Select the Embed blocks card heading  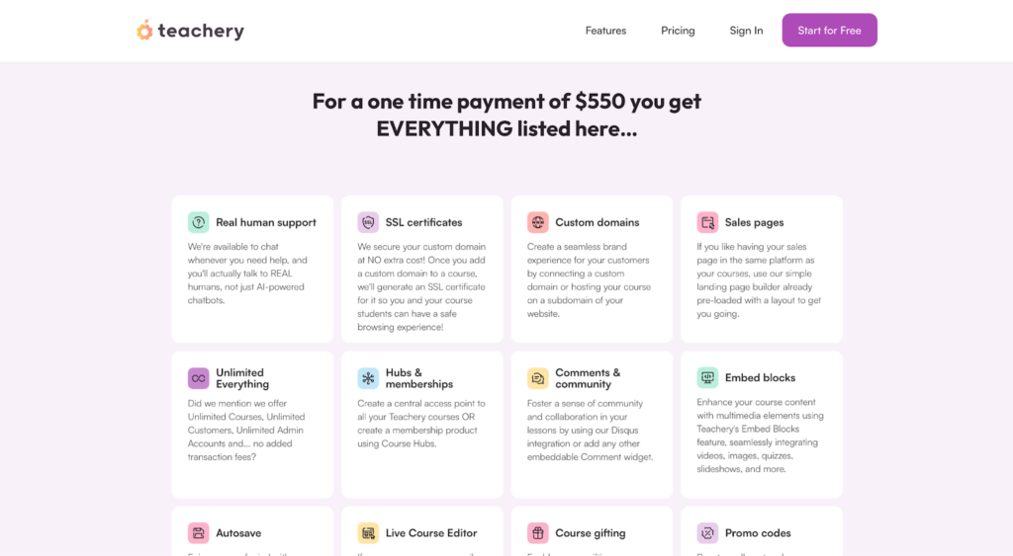pyautogui.click(x=760, y=378)
